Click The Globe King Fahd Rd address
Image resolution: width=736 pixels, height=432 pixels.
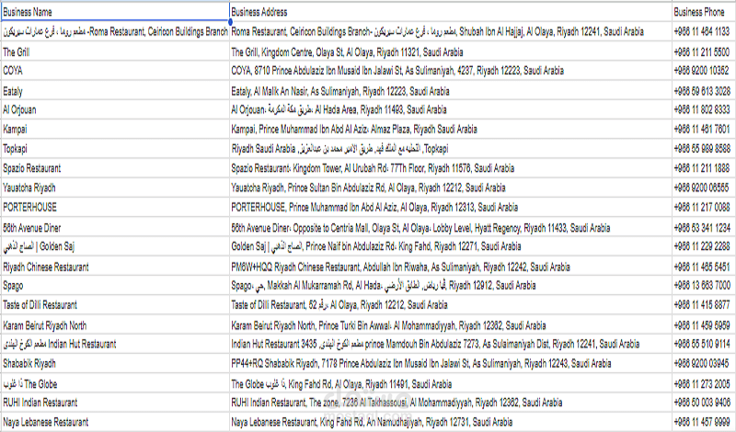point(451,383)
